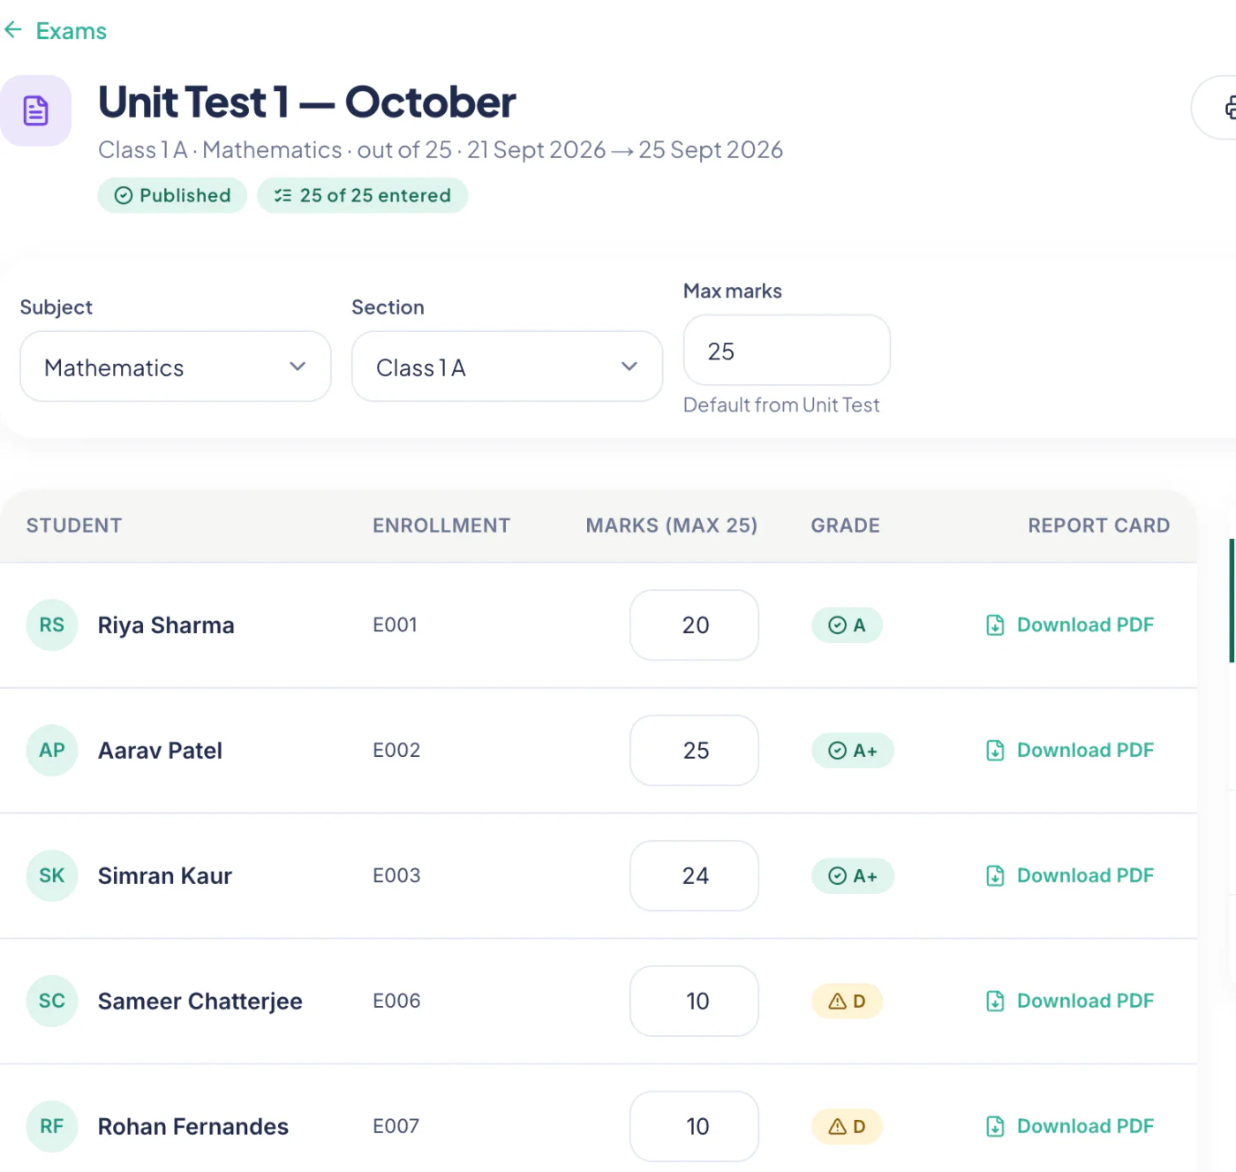Screen dimensions: 1236x1172
Task: Click Sameer Chatterjee's D grade warning badge
Action: pyautogui.click(x=847, y=1002)
